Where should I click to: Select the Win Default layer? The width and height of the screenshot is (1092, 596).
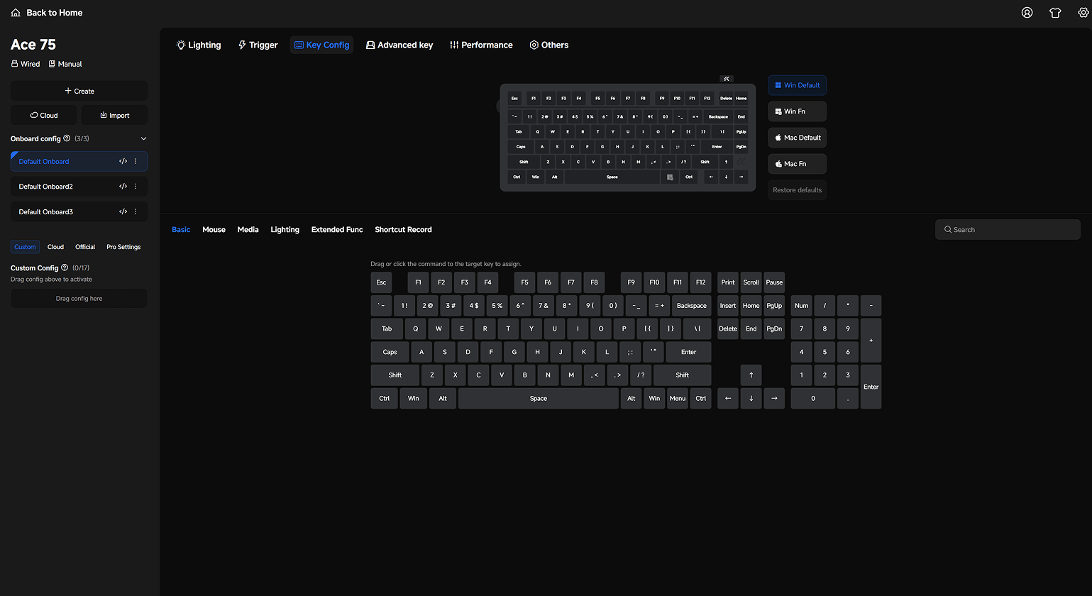click(x=797, y=85)
